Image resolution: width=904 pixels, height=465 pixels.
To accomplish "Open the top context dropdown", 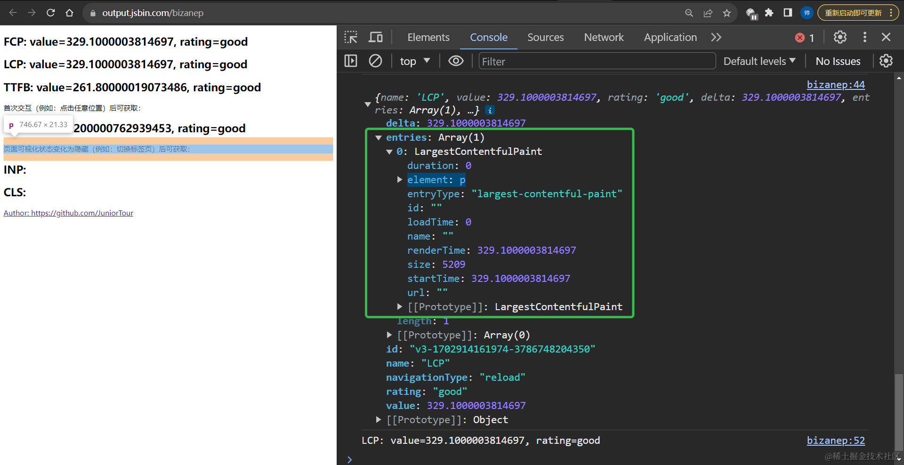I will [415, 61].
